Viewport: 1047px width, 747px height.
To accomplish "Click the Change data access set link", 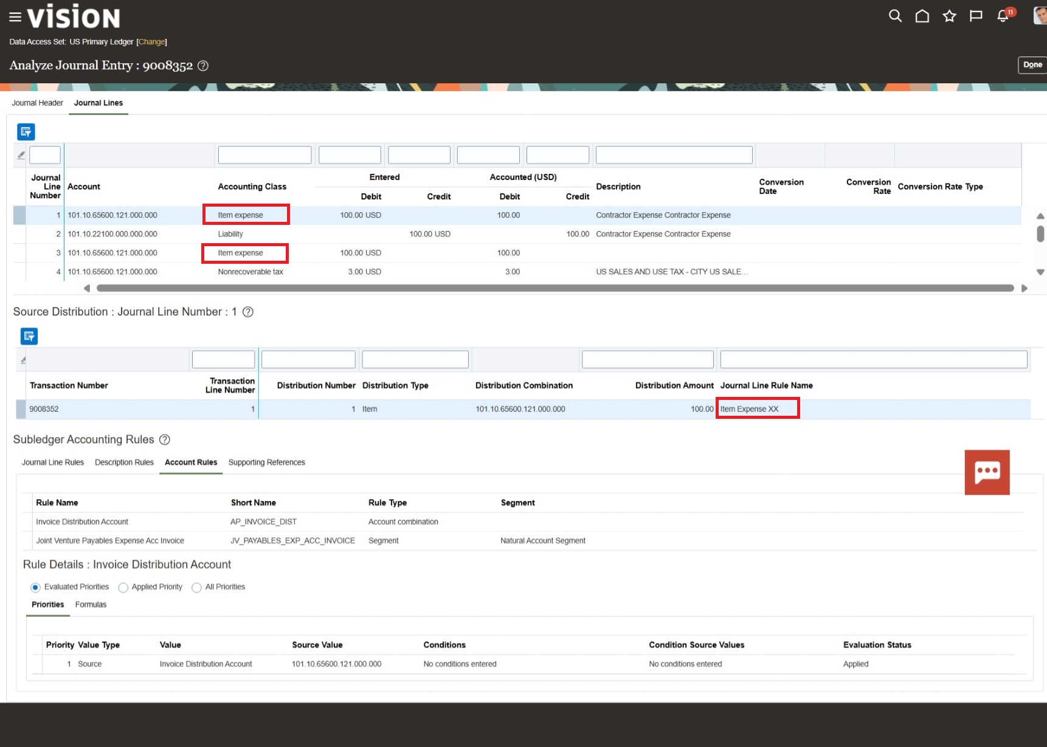I will click(x=151, y=42).
